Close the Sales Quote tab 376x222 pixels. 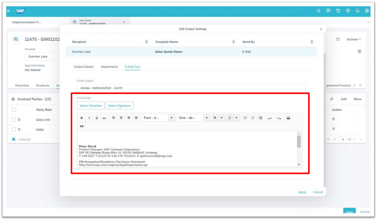(x=124, y=22)
